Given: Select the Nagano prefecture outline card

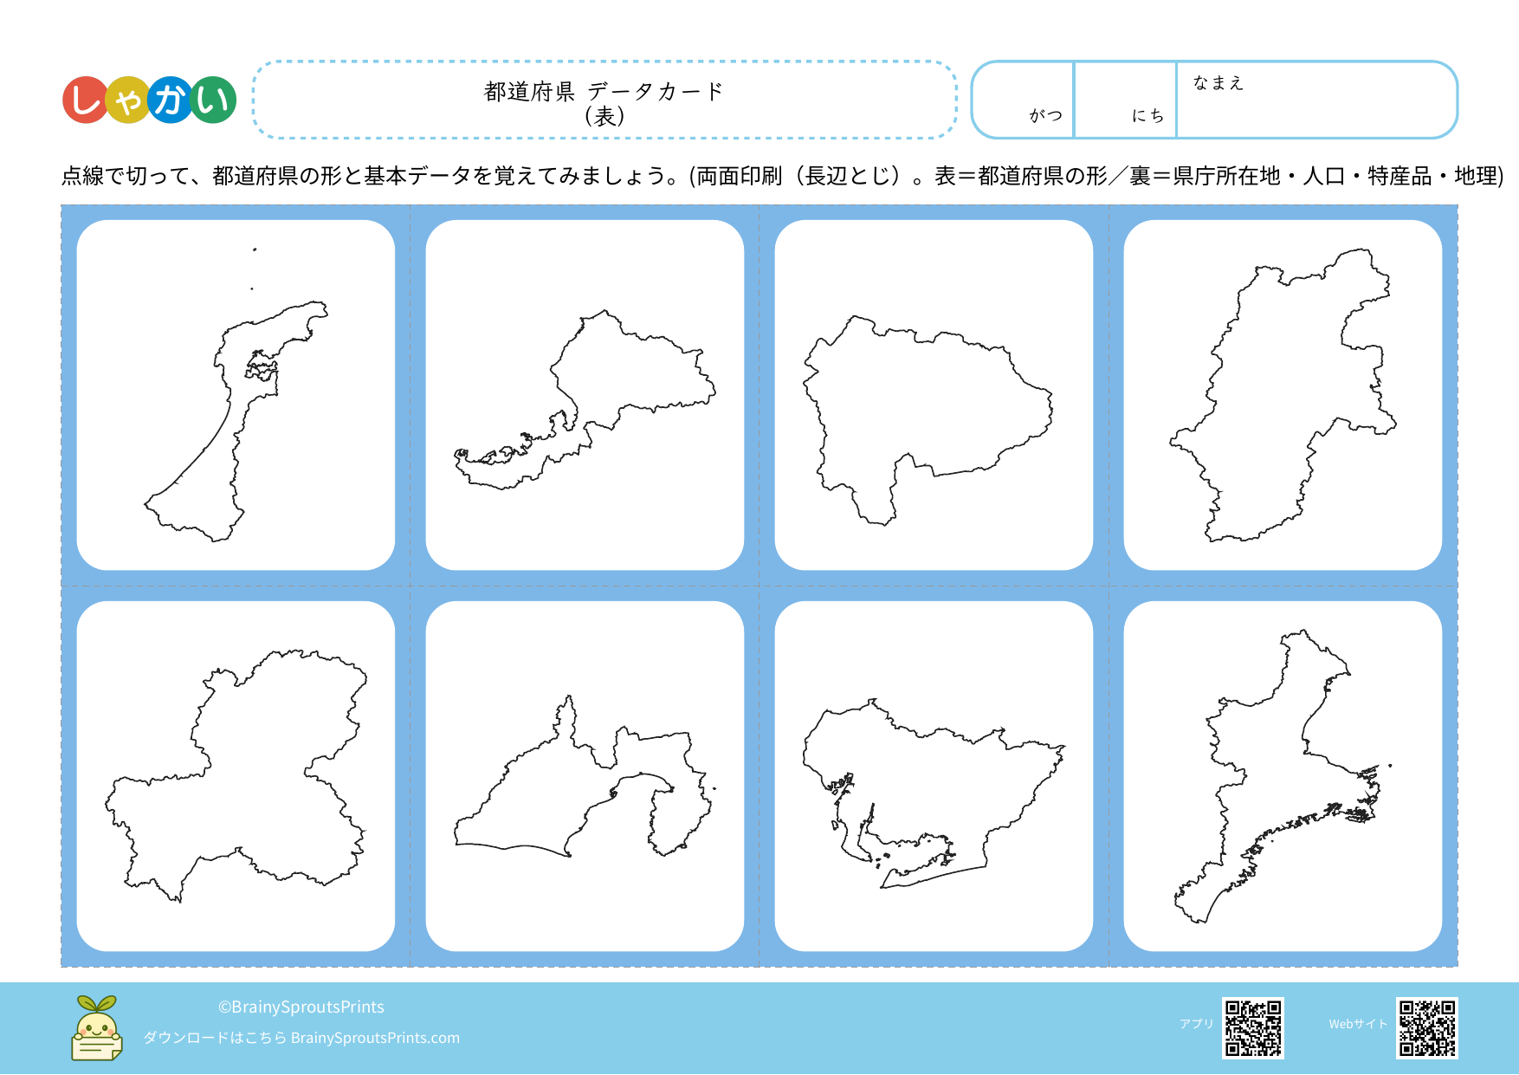Looking at the screenshot, I should [1283, 395].
